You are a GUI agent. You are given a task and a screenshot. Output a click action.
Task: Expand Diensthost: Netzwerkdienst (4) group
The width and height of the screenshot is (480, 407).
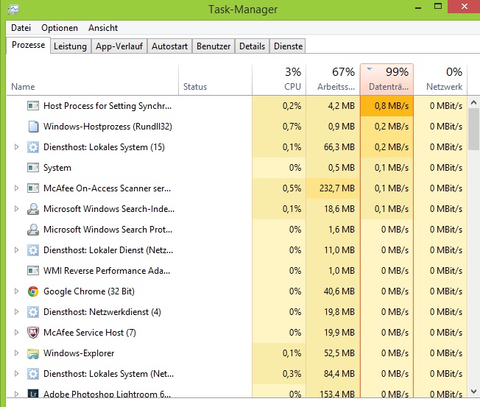point(16,312)
